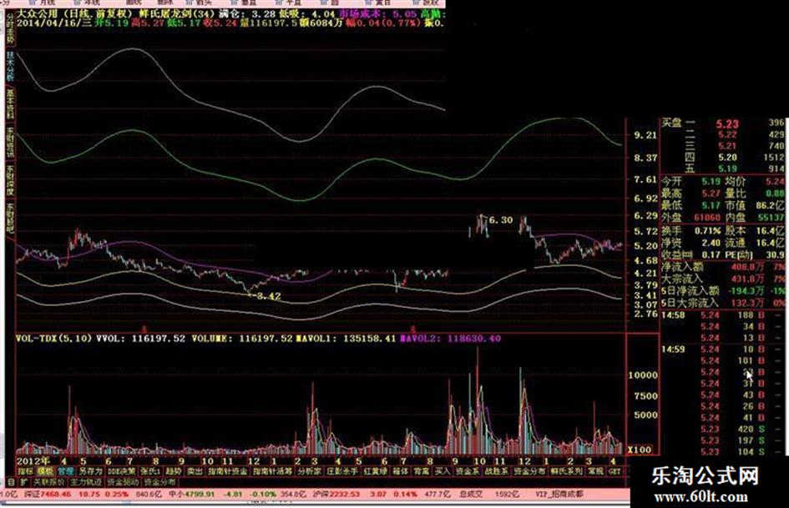Open the 资金驱动 panel tab
789x508 pixels.
123,482
